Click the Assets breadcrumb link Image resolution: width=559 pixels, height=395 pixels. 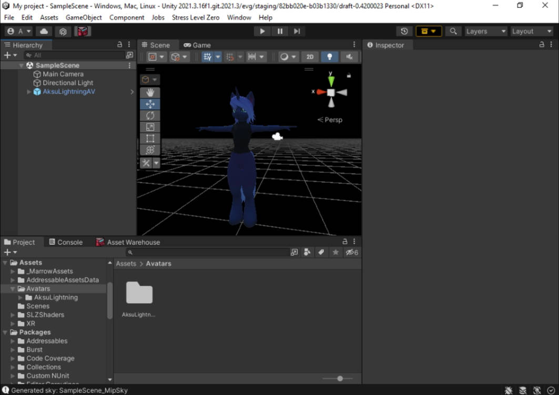[x=126, y=264]
